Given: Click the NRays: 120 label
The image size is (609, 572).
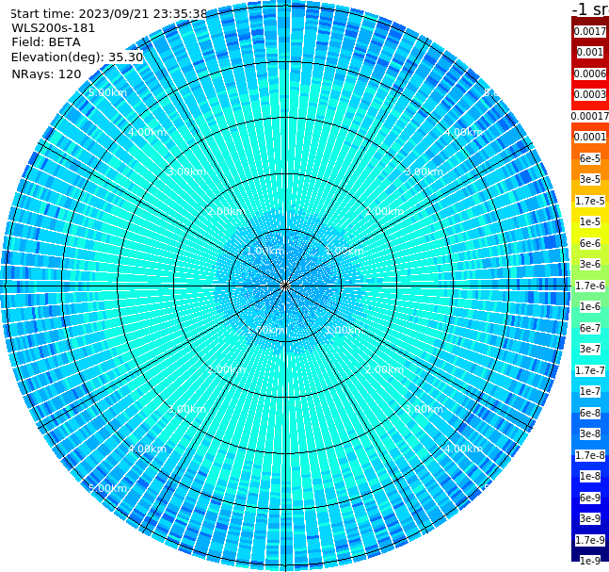Looking at the screenshot, I should (x=46, y=74).
